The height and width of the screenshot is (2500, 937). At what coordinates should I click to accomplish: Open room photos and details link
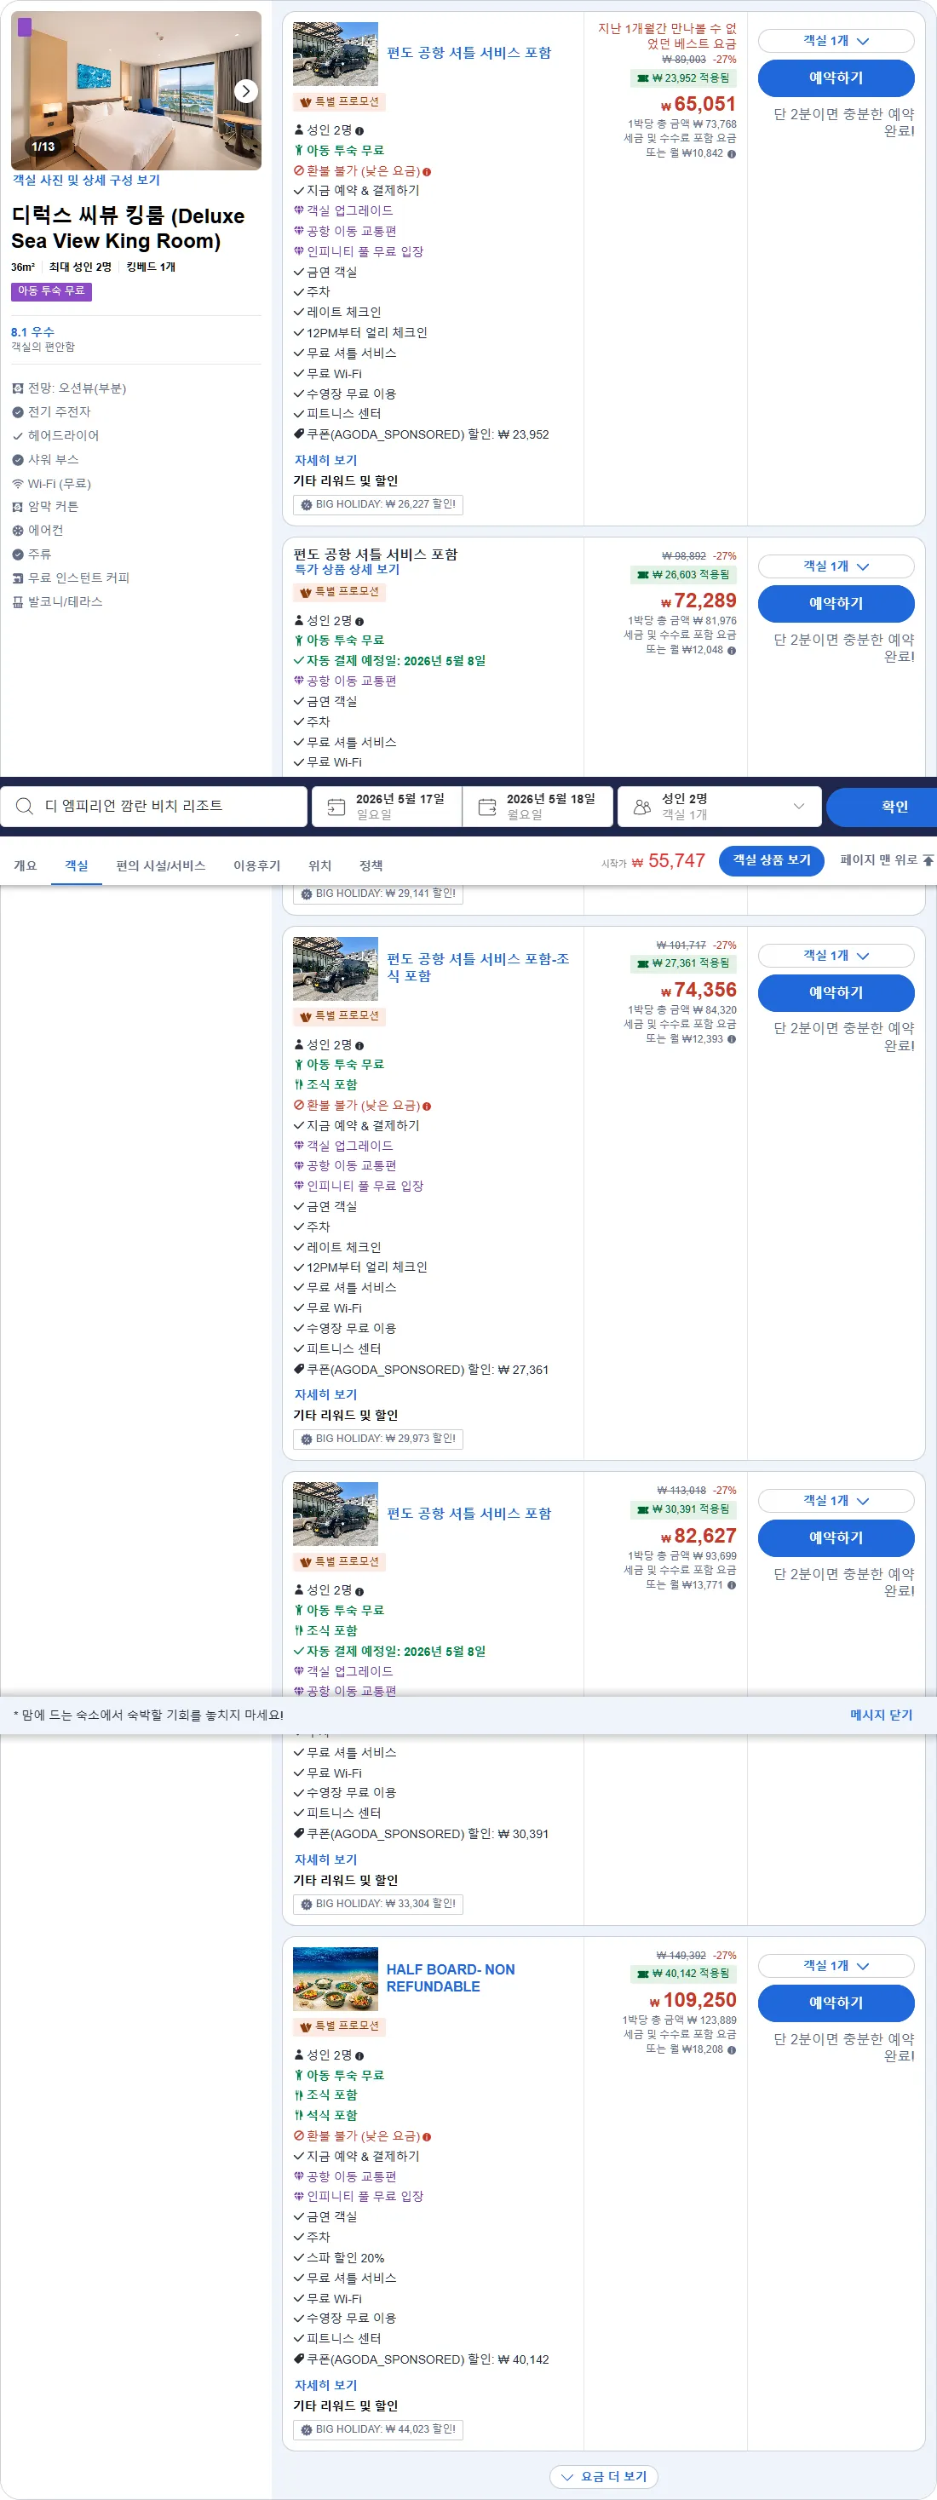[x=85, y=181]
